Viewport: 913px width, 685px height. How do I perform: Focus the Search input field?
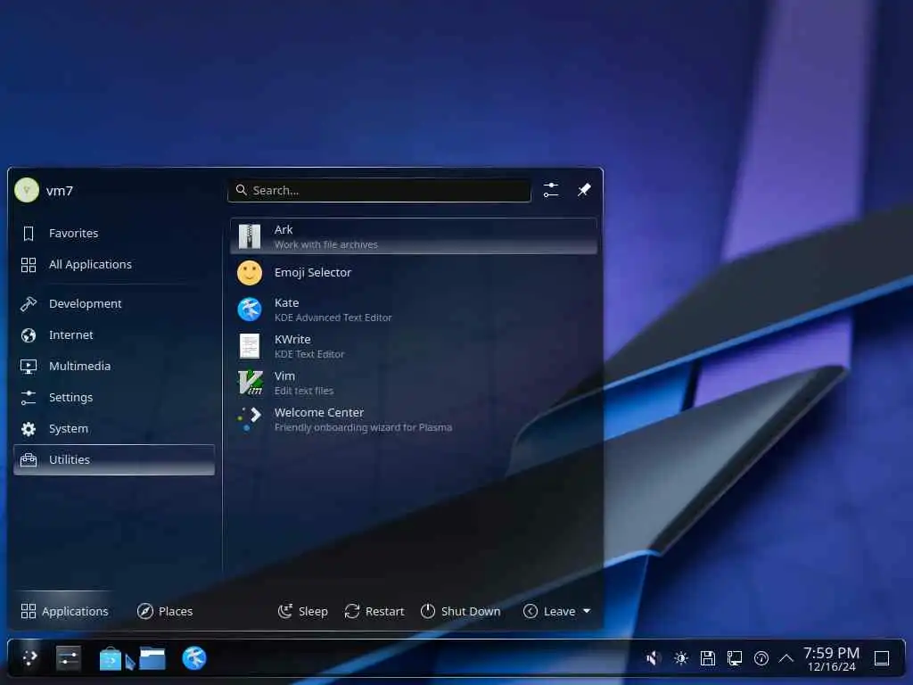coord(379,190)
